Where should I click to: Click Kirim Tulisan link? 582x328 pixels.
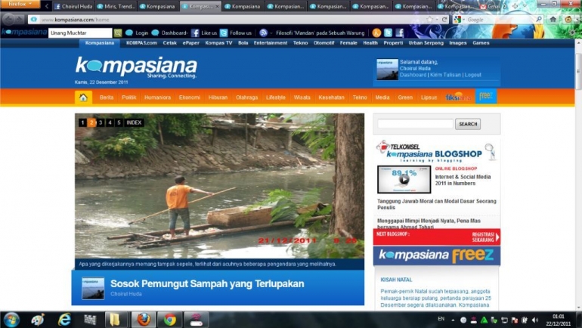point(445,75)
